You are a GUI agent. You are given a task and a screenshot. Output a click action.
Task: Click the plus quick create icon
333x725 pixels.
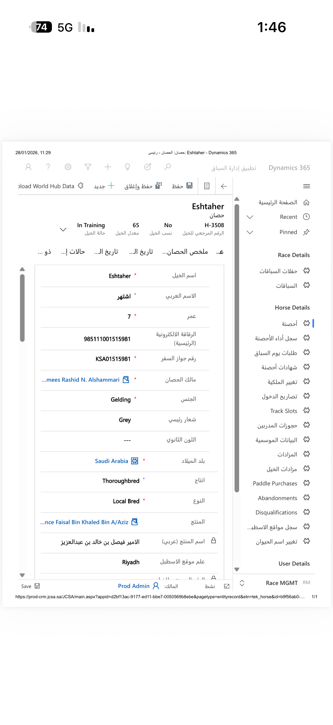coord(108,167)
